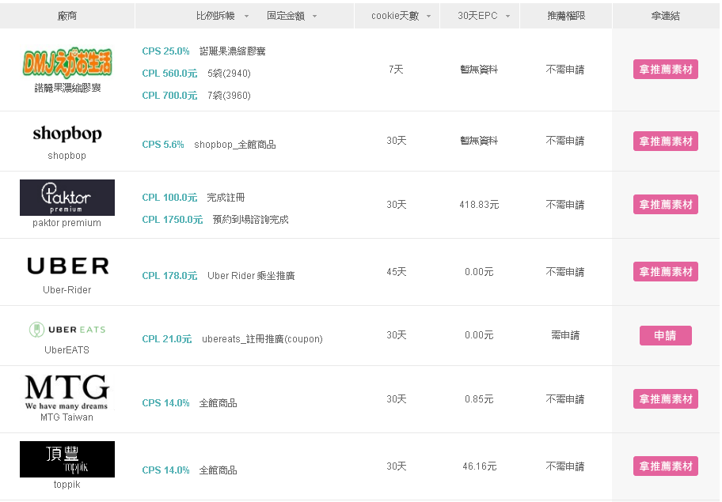This screenshot has width=722, height=502.
Task: Sort by 30天EPC column arrow
Action: (x=507, y=17)
